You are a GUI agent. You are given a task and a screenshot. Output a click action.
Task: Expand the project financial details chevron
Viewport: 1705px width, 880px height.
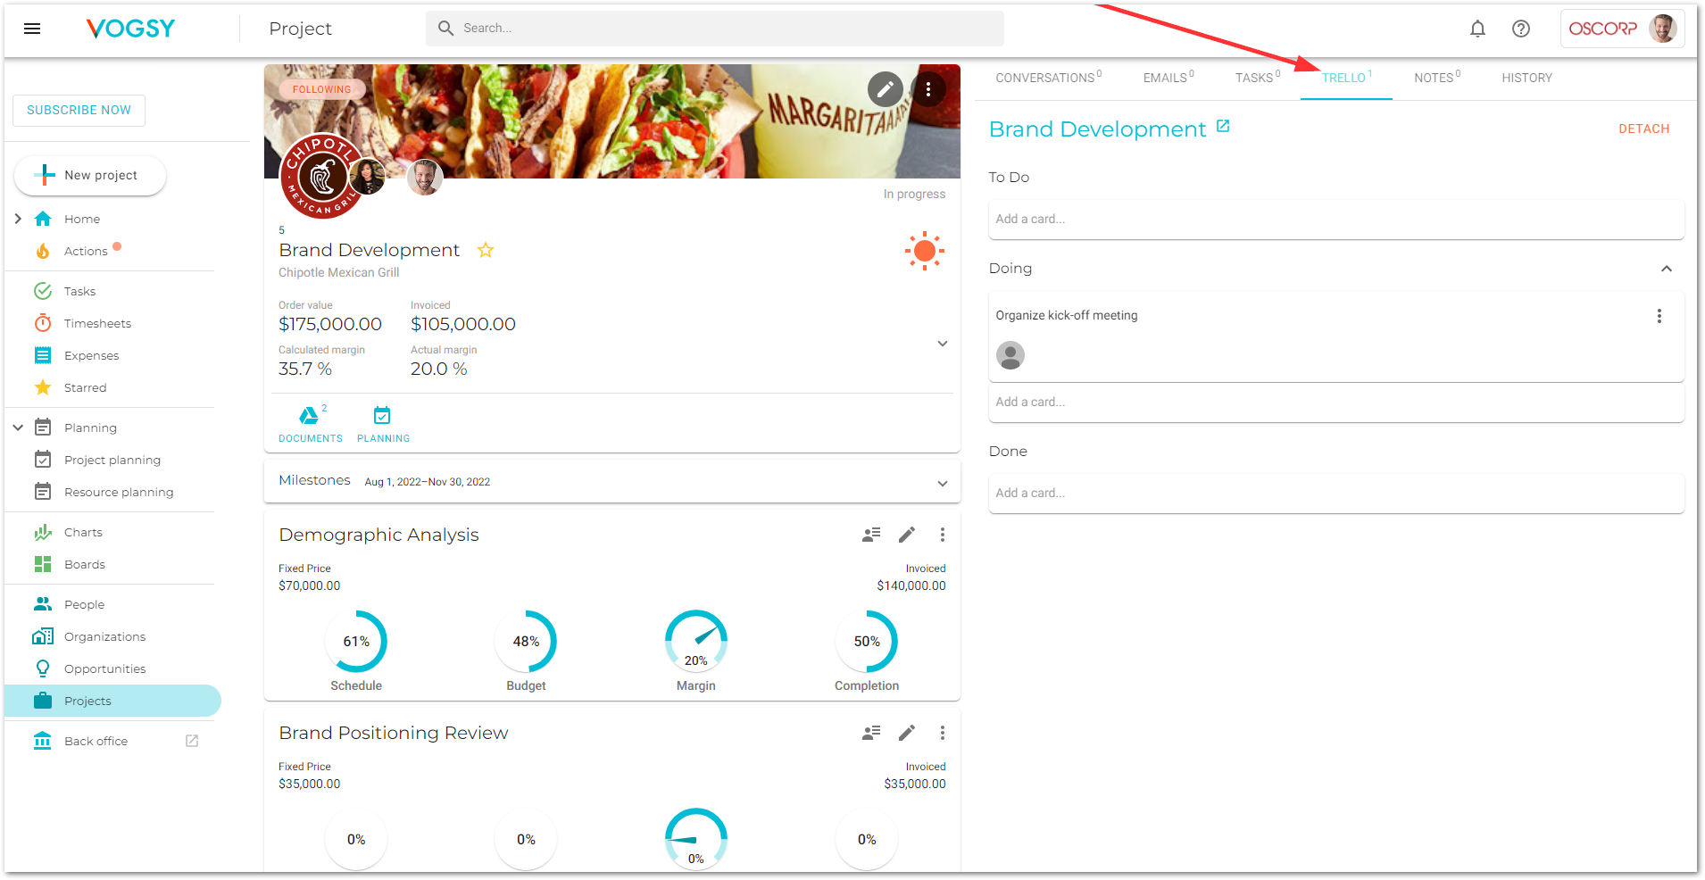point(942,344)
